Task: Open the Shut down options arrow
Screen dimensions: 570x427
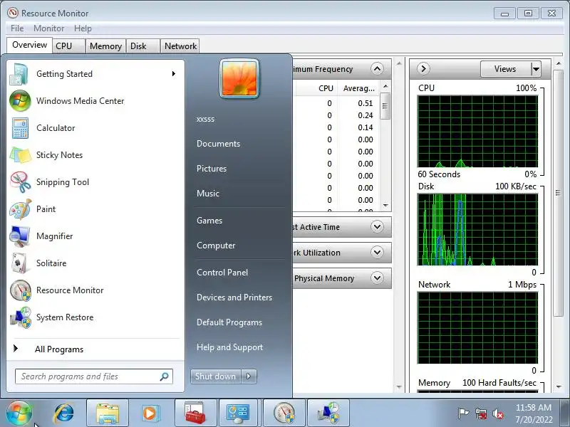Action: pyautogui.click(x=249, y=376)
